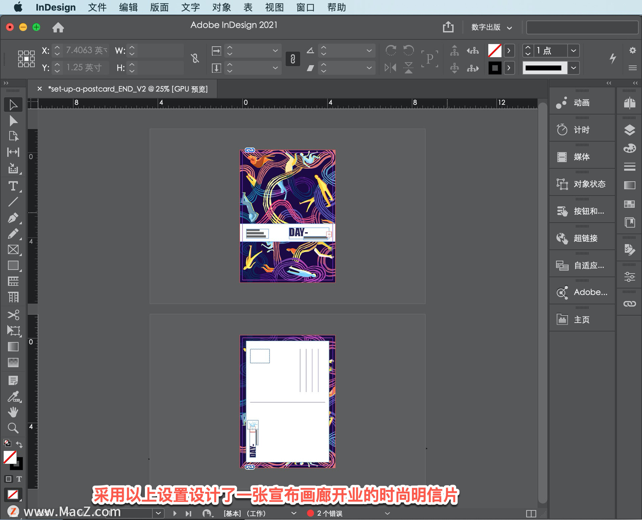Swap fill and stroke colors
The image size is (642, 520).
[19, 445]
